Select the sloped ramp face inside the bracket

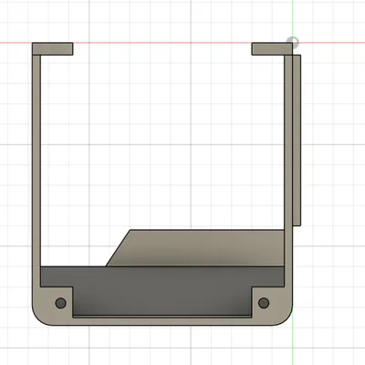coord(195,248)
